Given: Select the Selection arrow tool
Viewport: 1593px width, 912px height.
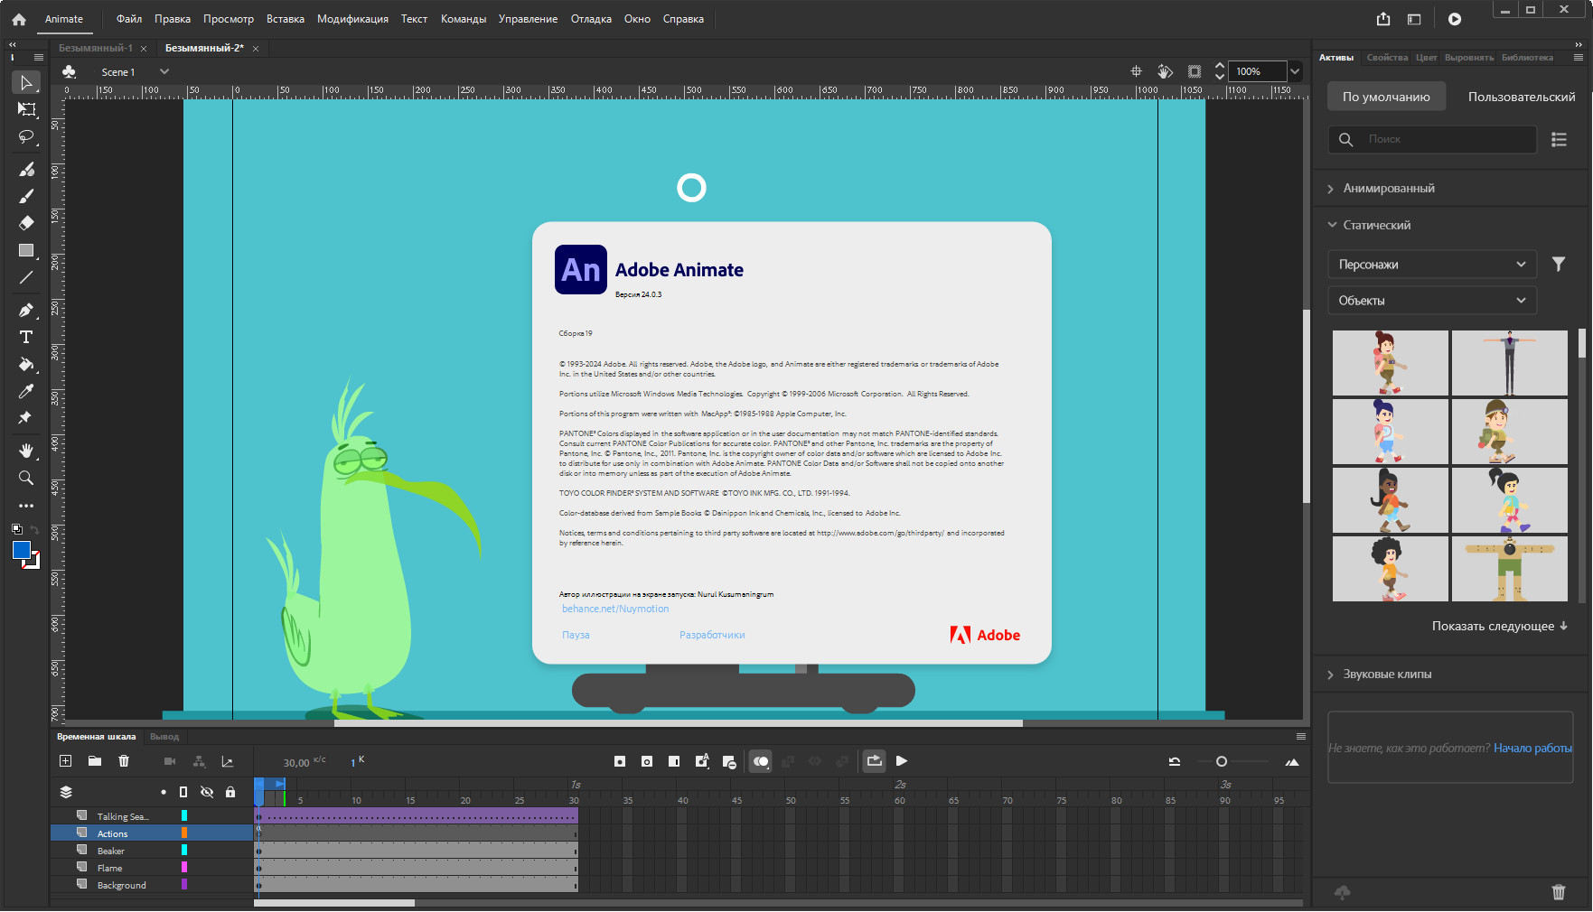Looking at the screenshot, I should coord(26,83).
